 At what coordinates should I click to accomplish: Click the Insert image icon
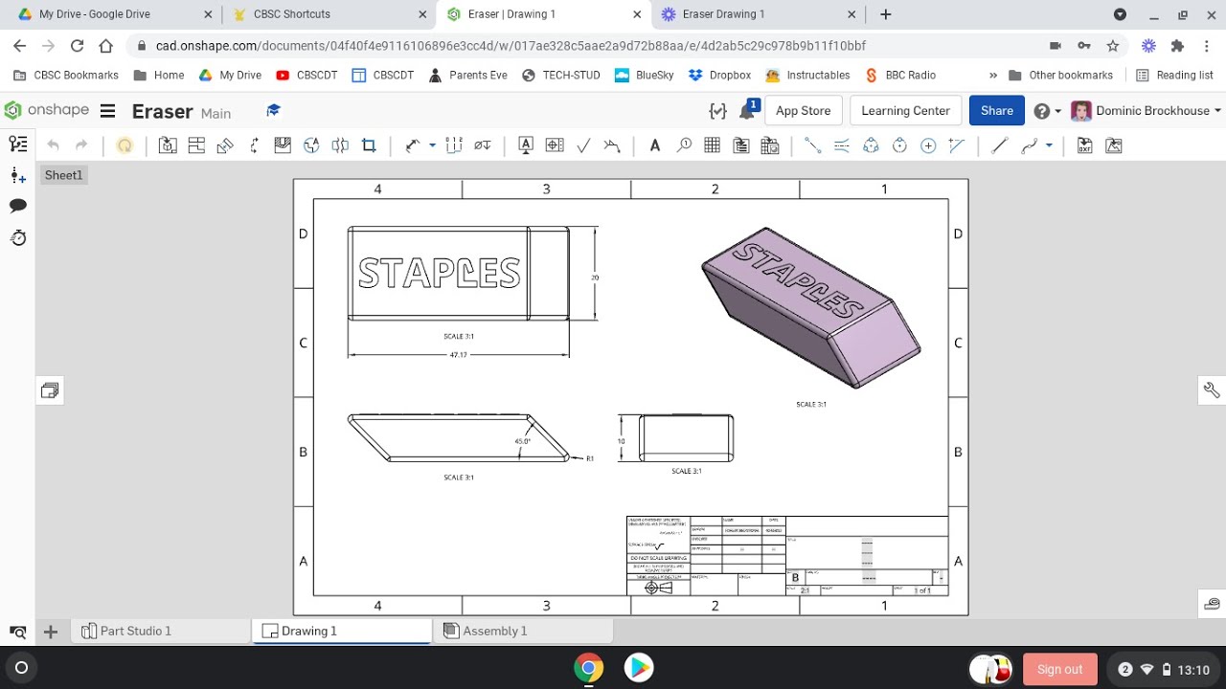pos(1113,145)
